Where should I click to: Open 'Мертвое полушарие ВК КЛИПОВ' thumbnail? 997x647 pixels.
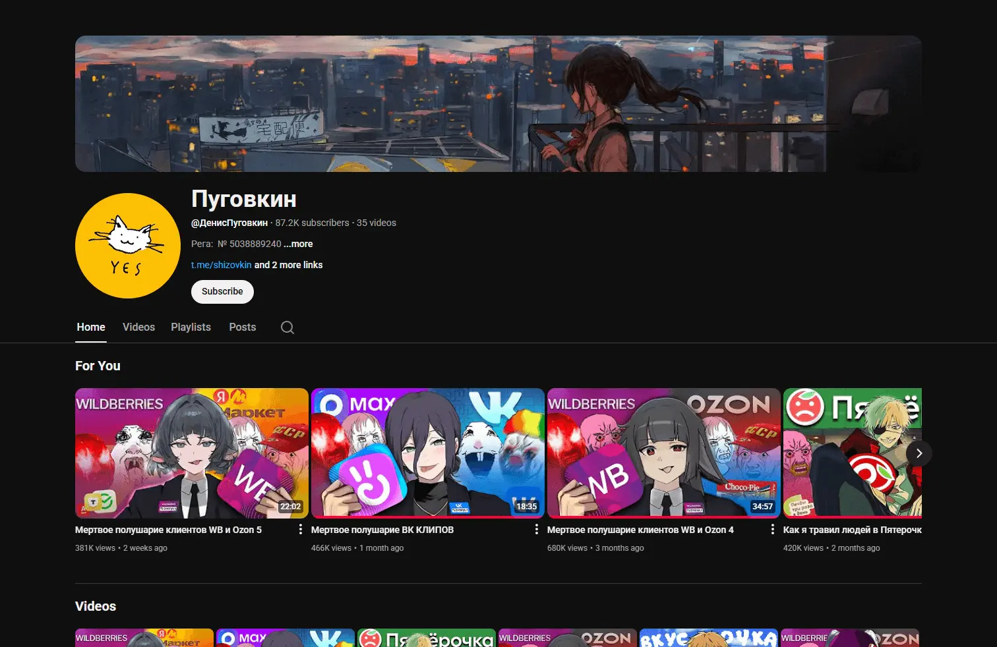[427, 453]
